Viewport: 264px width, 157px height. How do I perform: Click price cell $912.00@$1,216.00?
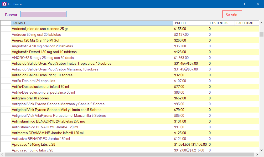click(x=191, y=150)
